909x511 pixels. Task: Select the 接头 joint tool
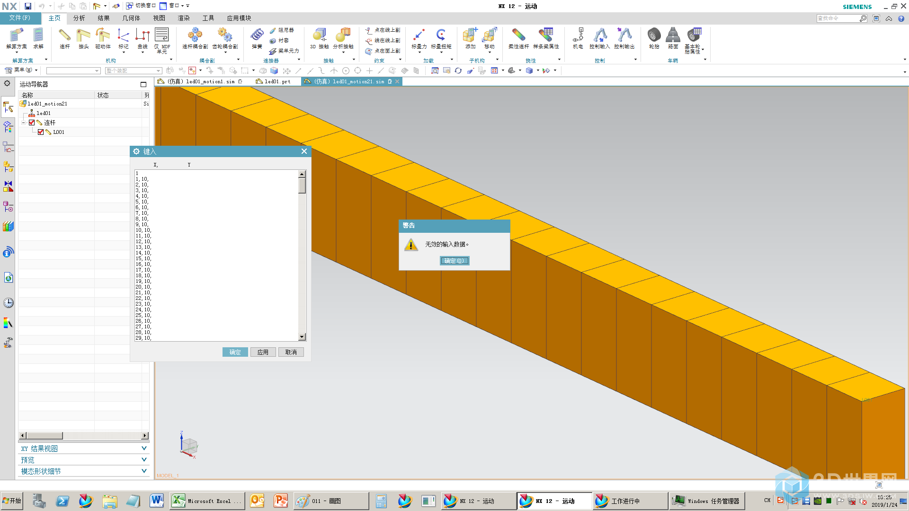tap(84, 39)
